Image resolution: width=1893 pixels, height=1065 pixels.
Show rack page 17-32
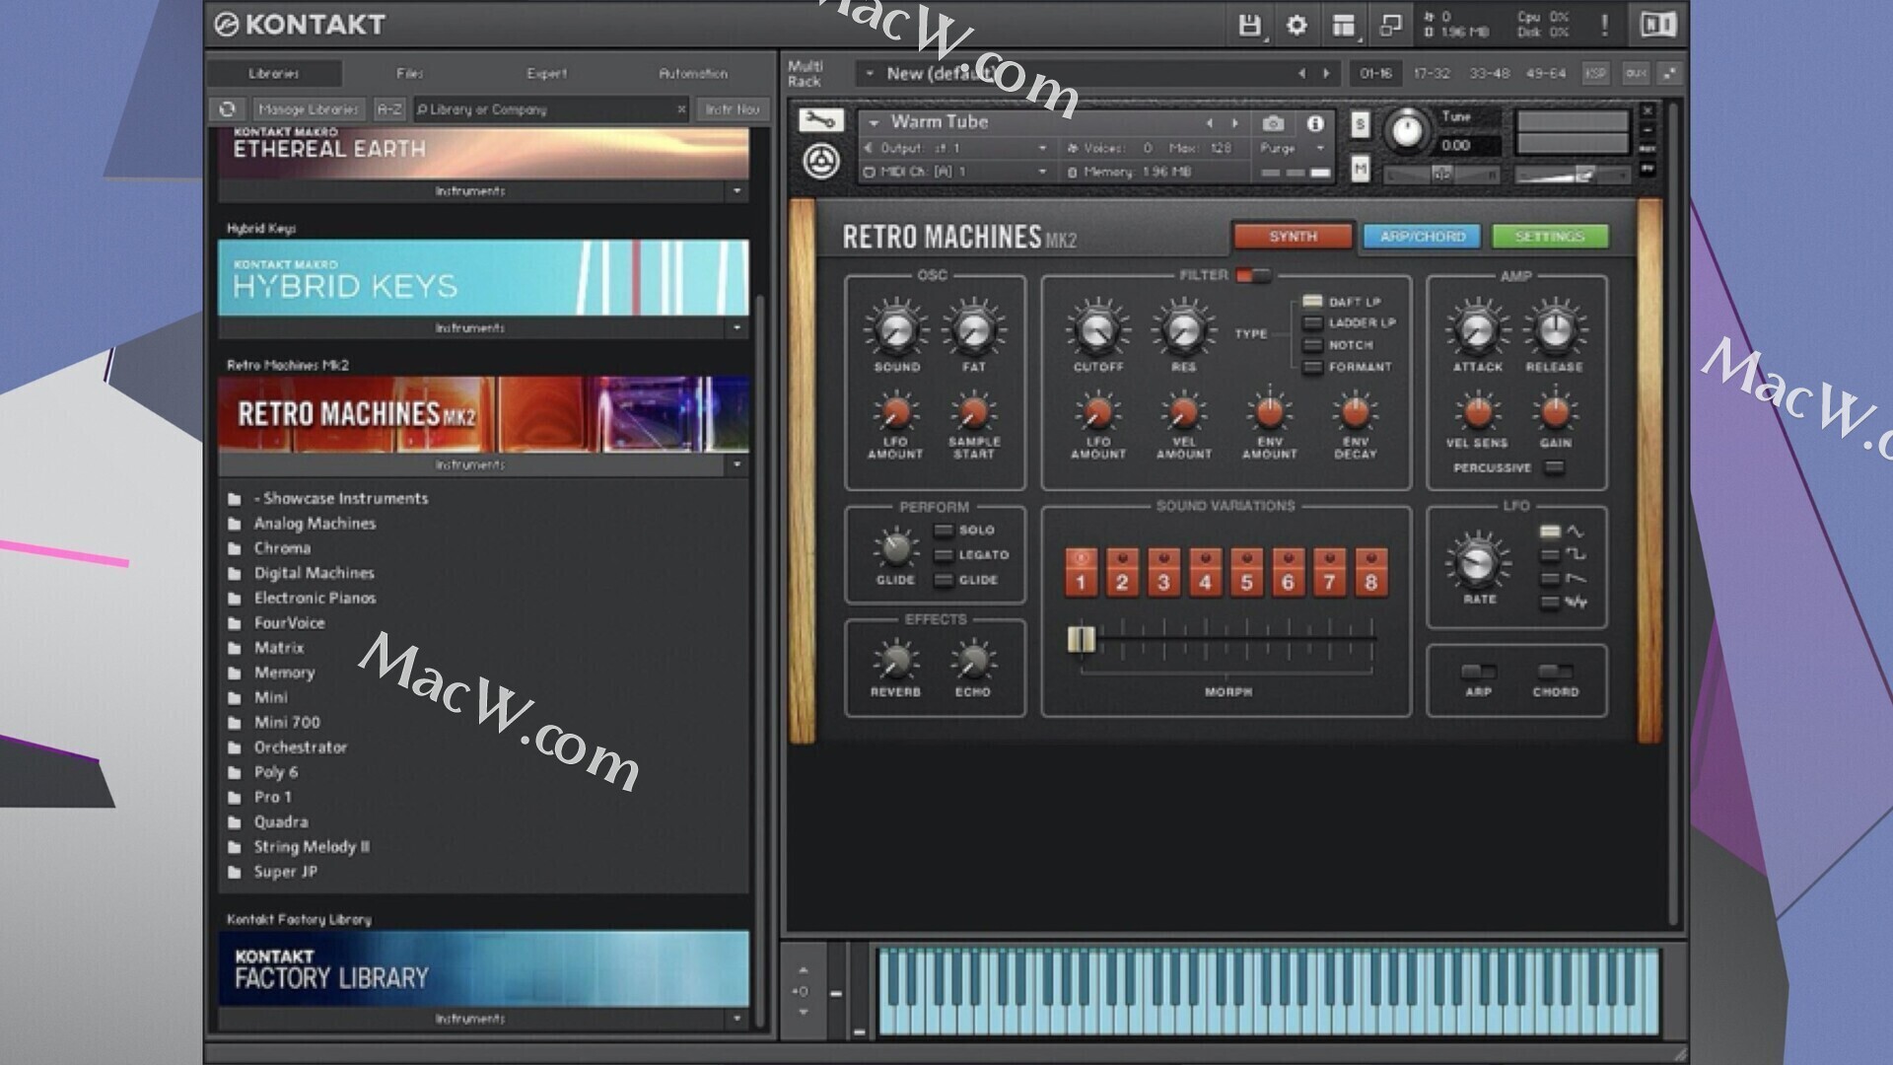point(1432,74)
